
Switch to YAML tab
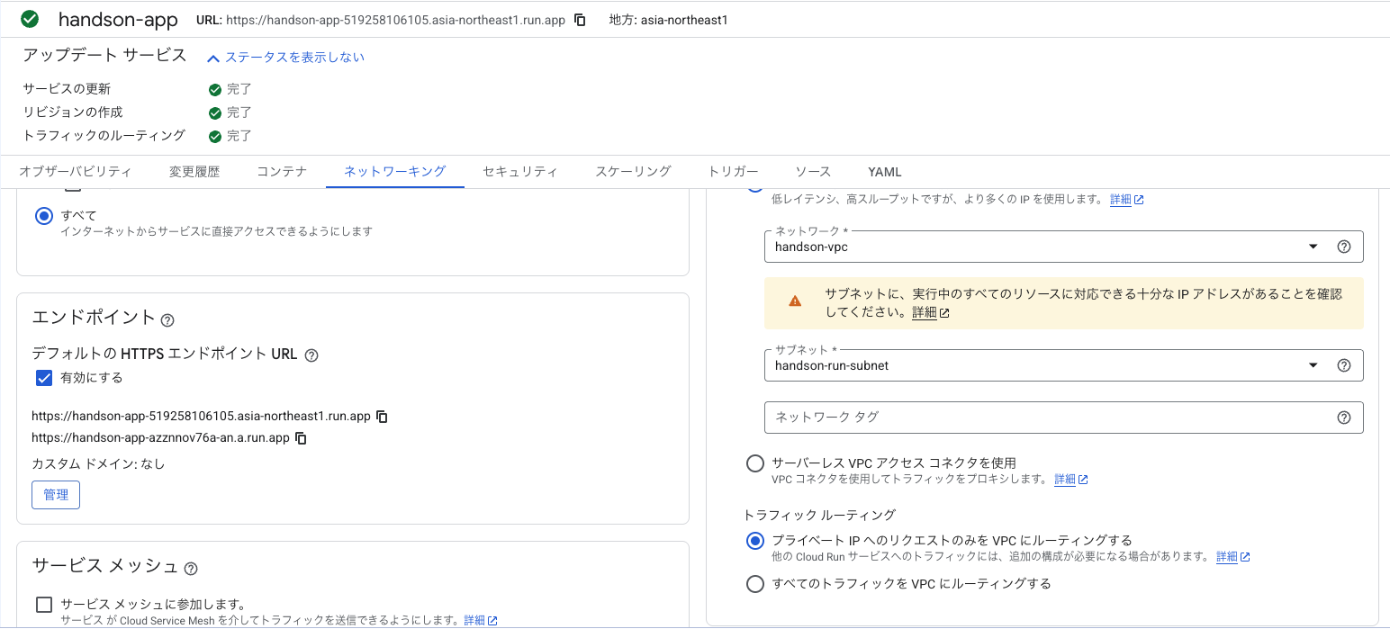tap(885, 172)
